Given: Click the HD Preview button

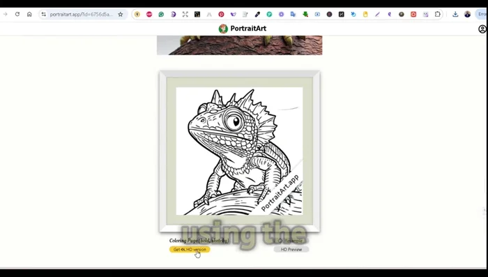Looking at the screenshot, I should coord(291,249).
